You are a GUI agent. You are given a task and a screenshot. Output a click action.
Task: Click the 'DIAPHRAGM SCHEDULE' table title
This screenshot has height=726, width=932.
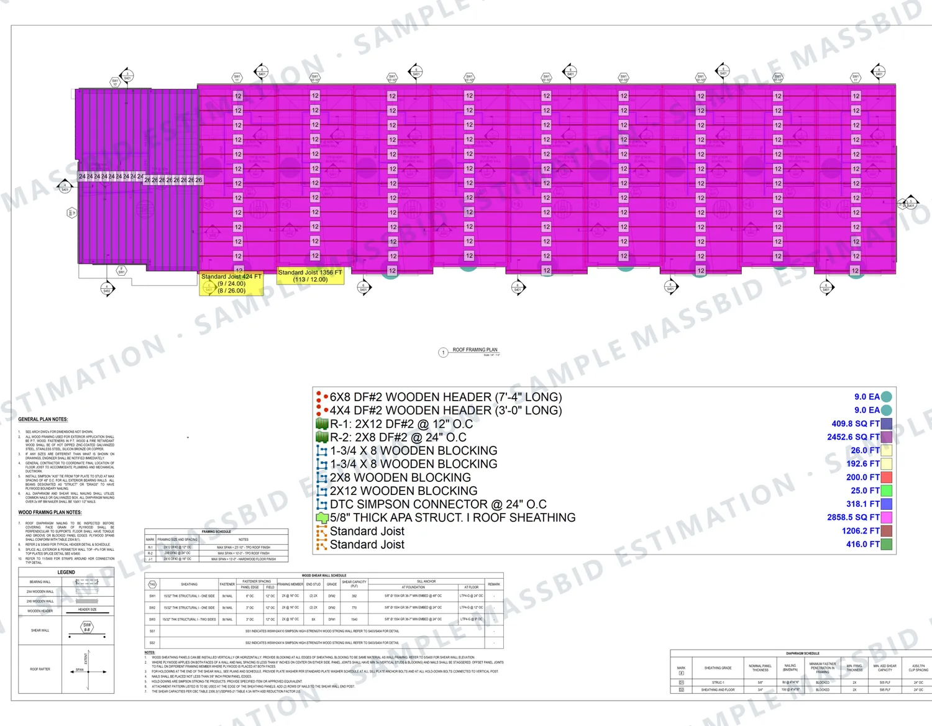tap(803, 654)
